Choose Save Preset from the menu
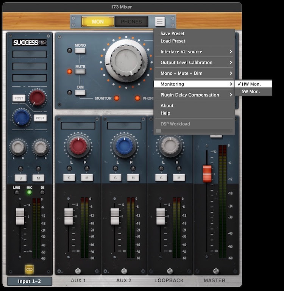The image size is (284, 291). pyautogui.click(x=172, y=33)
